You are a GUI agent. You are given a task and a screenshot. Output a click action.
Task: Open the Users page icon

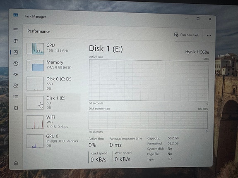pos(16,86)
